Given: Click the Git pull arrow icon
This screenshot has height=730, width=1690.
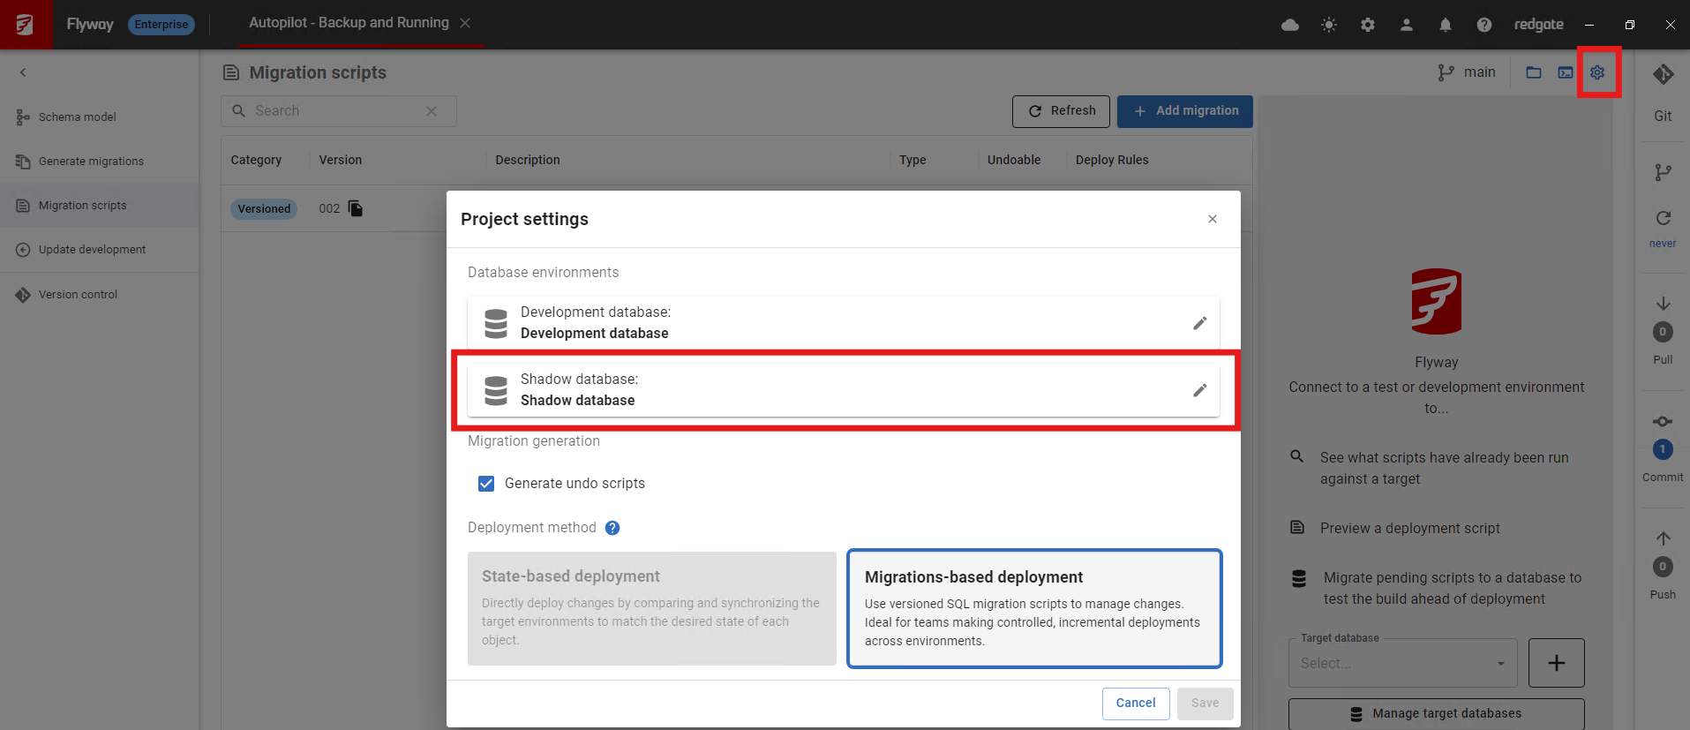Looking at the screenshot, I should pyautogui.click(x=1663, y=305).
